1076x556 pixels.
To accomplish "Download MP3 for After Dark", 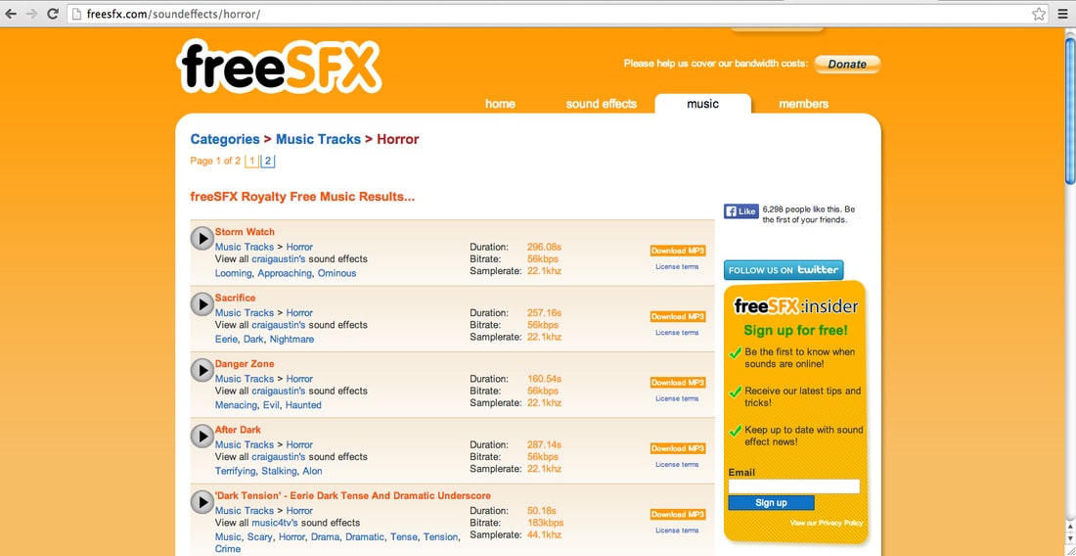I will coord(678,448).
